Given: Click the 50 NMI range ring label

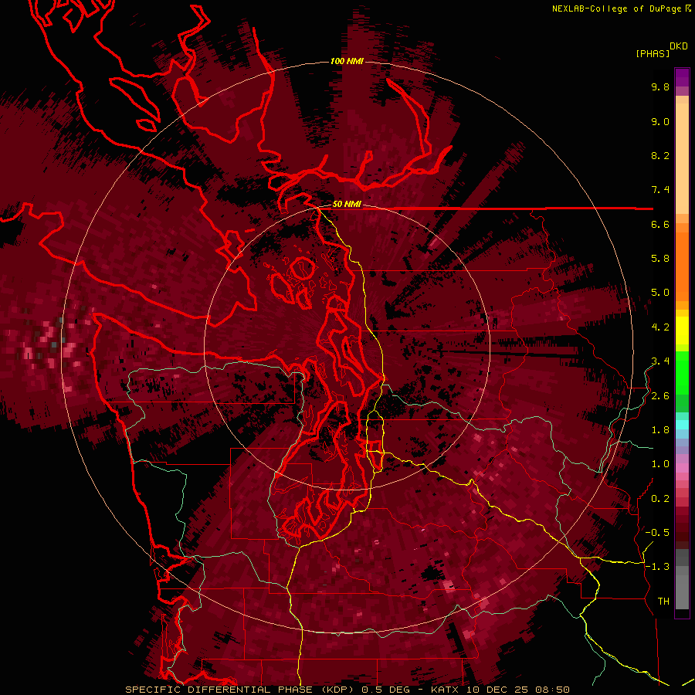Looking at the screenshot, I should point(347,204).
